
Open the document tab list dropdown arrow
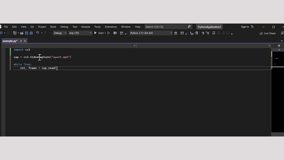click(282, 41)
